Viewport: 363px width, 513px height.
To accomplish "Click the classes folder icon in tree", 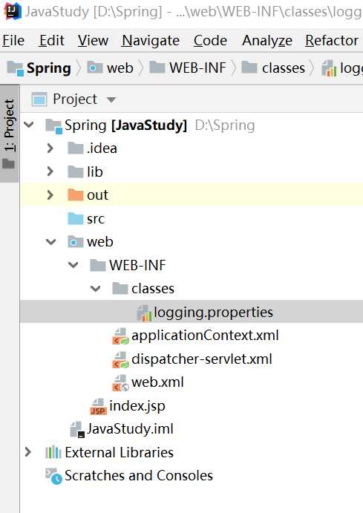I will [120, 289].
